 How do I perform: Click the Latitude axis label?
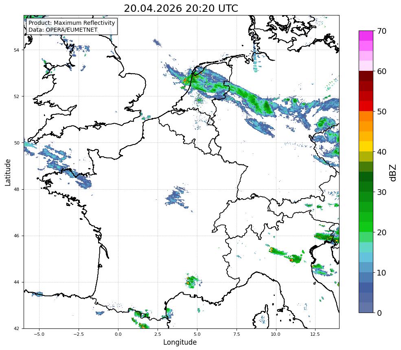click(x=8, y=172)
